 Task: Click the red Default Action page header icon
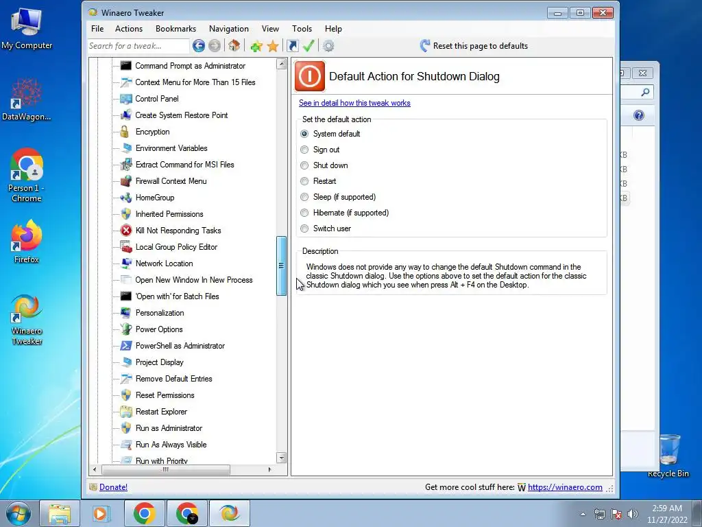point(310,76)
